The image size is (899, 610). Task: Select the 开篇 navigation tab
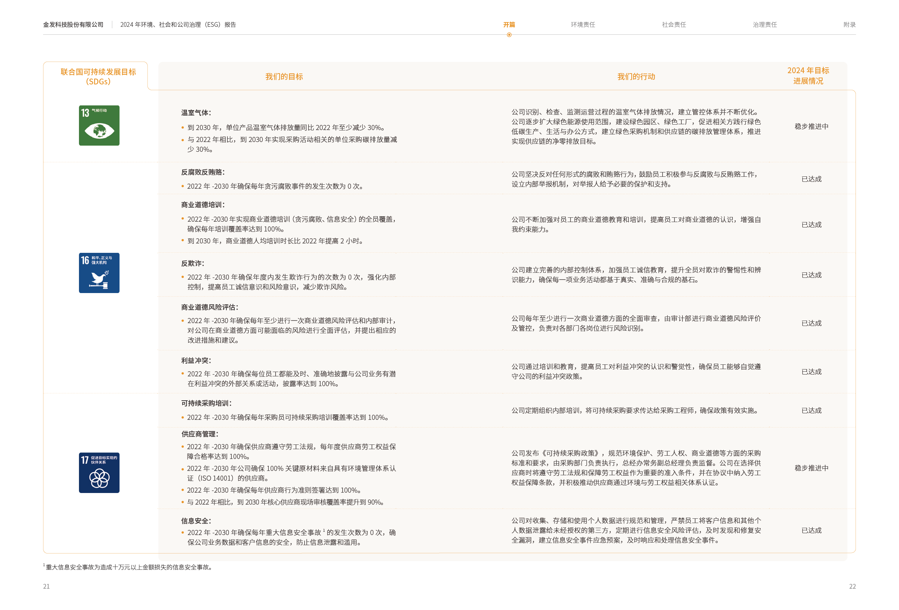[x=509, y=24]
